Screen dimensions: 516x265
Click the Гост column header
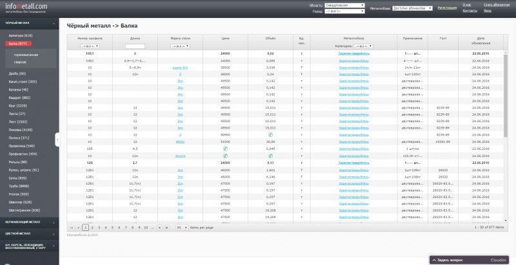coord(443,39)
